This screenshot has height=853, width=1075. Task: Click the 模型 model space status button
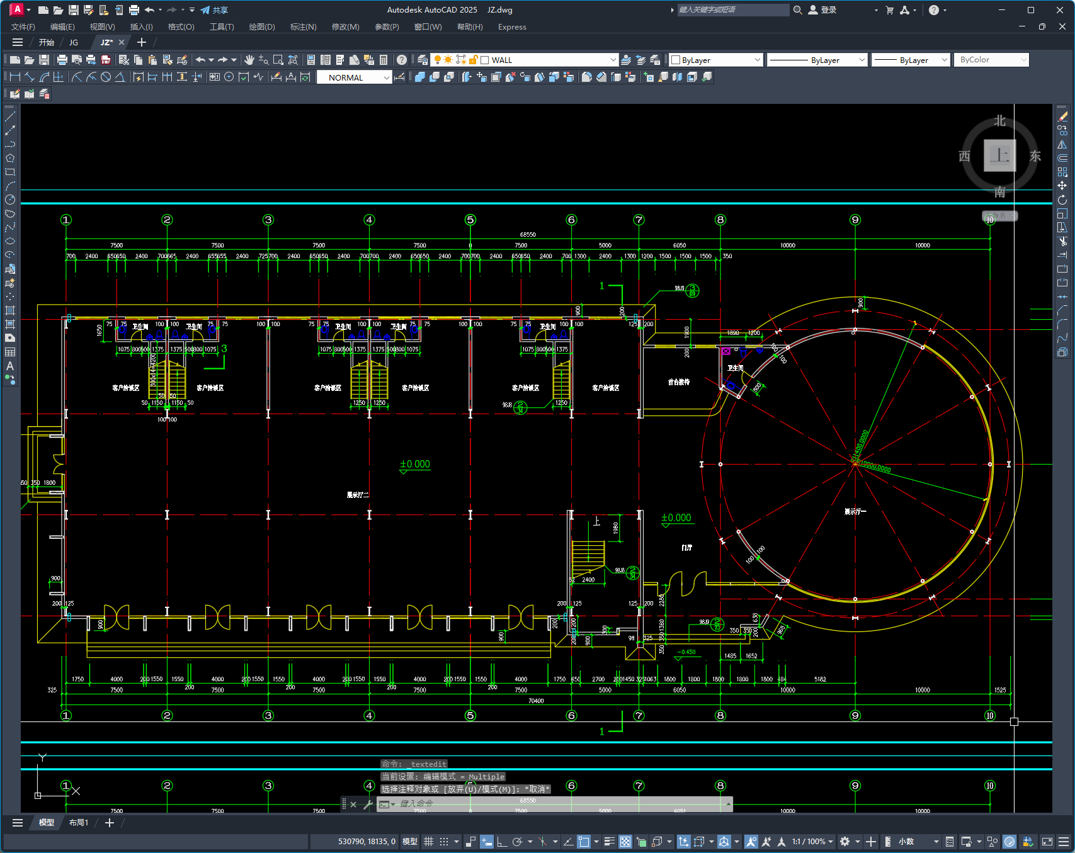click(x=410, y=842)
